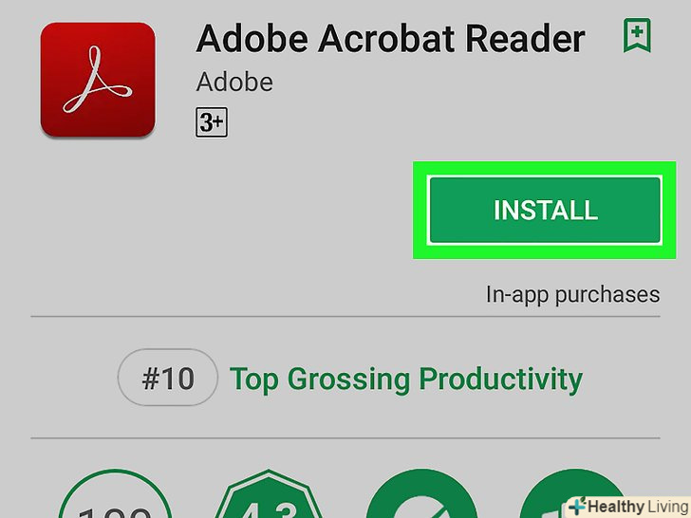Tap the In-app purchases label

tap(572, 295)
